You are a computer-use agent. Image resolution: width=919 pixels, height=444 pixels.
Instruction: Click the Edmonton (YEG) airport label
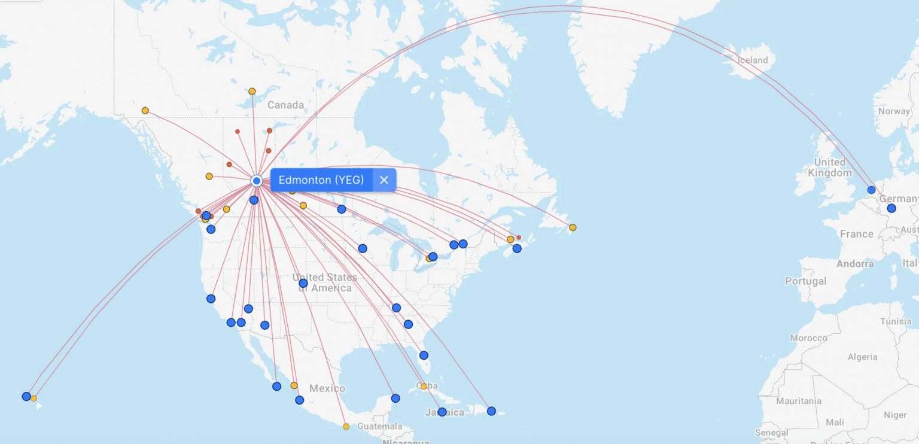321,180
